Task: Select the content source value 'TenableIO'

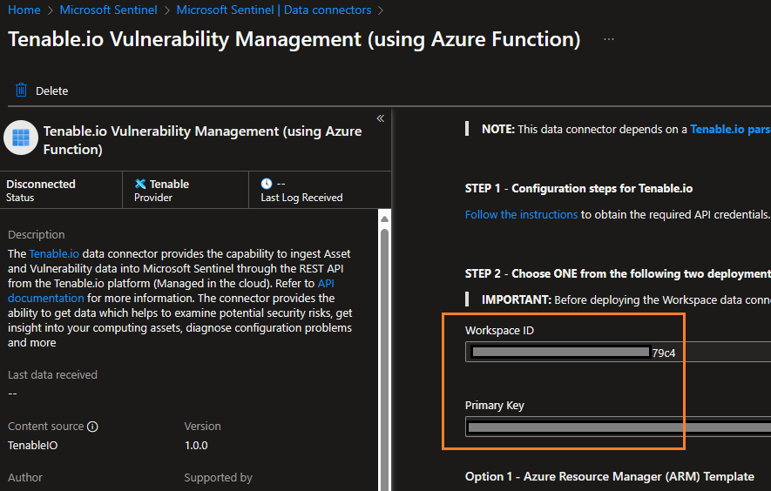Action: pos(32,445)
